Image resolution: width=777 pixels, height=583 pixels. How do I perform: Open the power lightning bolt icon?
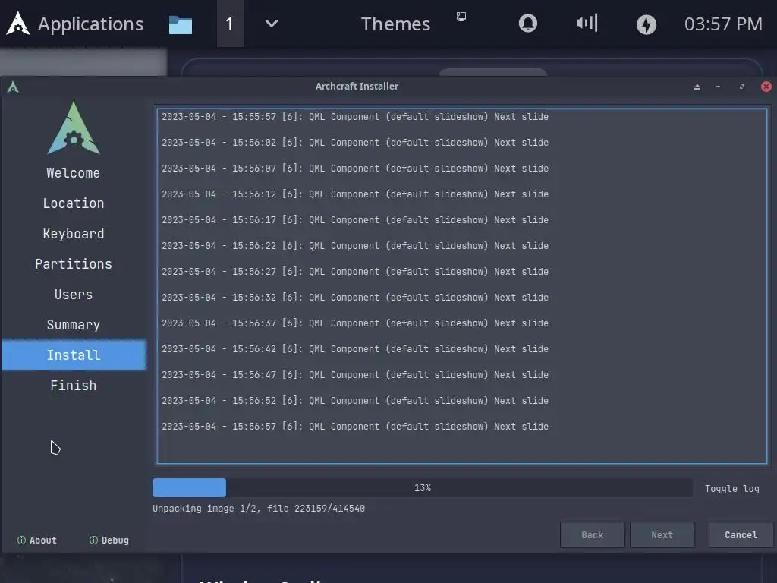[x=646, y=24]
